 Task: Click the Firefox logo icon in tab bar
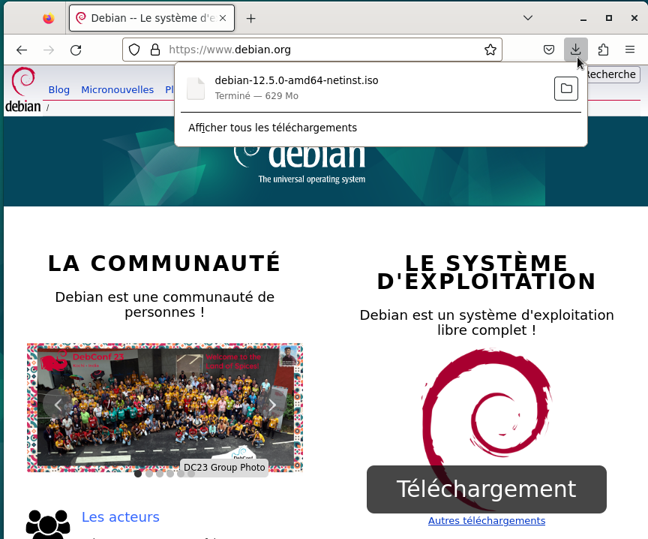pyautogui.click(x=49, y=18)
